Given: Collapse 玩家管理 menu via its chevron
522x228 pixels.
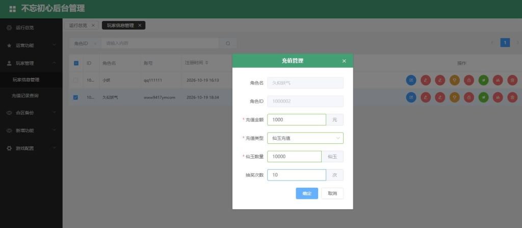Looking at the screenshot, I should (x=54, y=63).
